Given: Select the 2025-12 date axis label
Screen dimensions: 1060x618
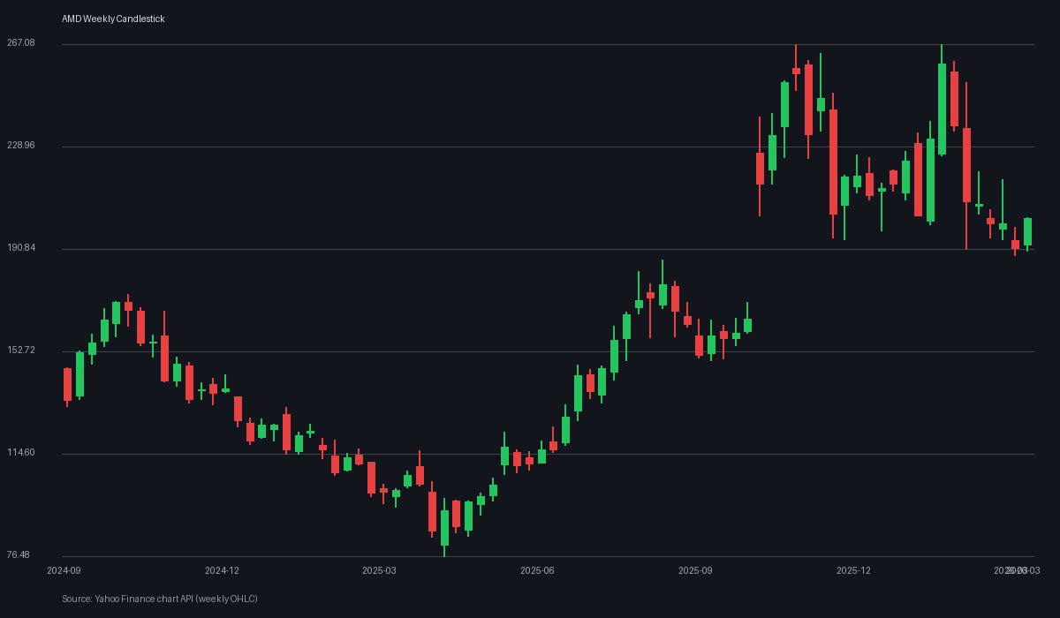Looking at the screenshot, I should point(853,570).
